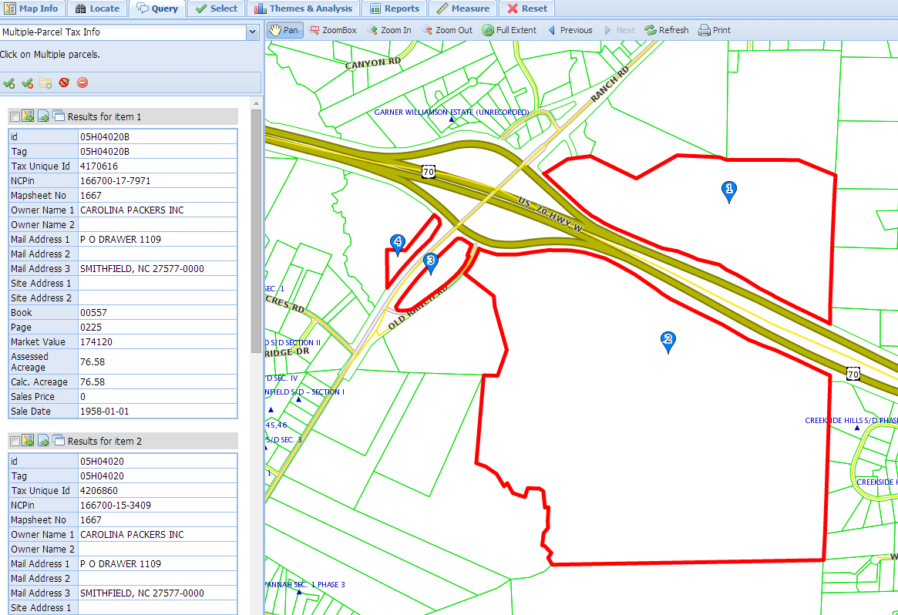898x615 pixels.
Task: Zoom map to Full Extent
Action: (x=509, y=30)
